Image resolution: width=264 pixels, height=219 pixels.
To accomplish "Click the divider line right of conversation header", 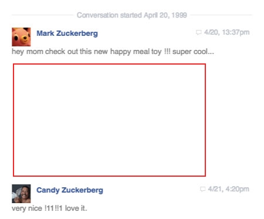I will (x=221, y=15).
